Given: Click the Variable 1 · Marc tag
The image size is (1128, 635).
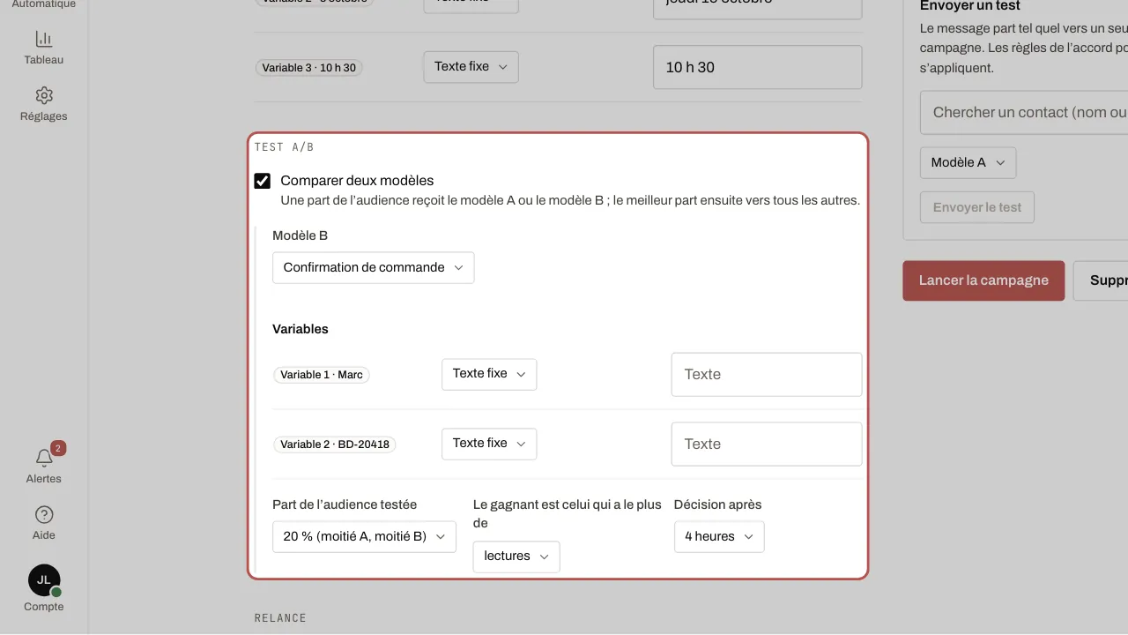Looking at the screenshot, I should 322,375.
